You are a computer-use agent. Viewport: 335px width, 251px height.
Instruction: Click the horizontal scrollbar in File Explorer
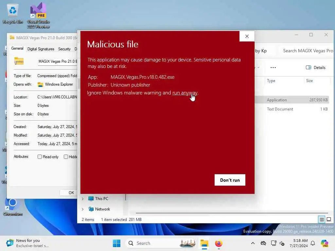232,213
